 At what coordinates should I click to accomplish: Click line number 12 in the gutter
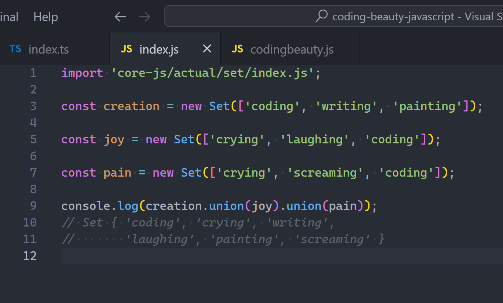tap(30, 256)
